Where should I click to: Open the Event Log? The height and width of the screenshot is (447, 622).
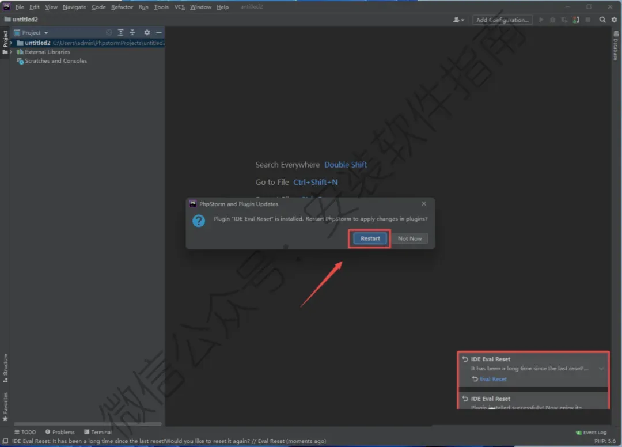[x=591, y=433]
